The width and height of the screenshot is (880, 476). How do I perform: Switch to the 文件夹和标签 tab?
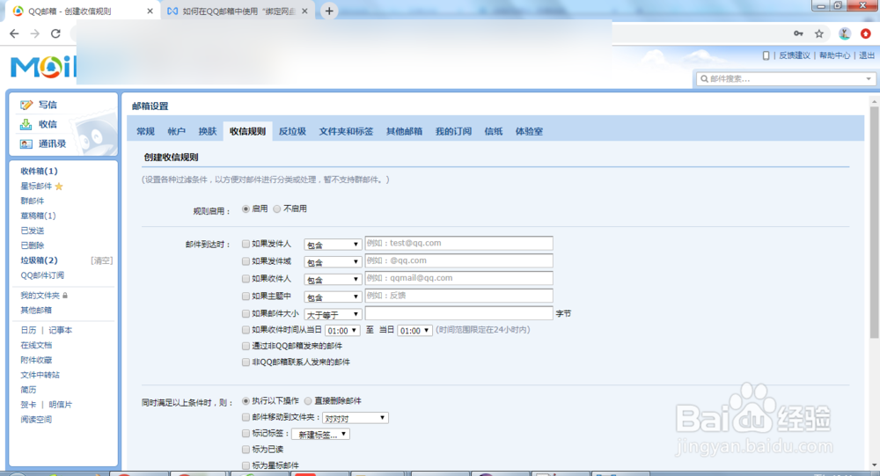coord(346,131)
